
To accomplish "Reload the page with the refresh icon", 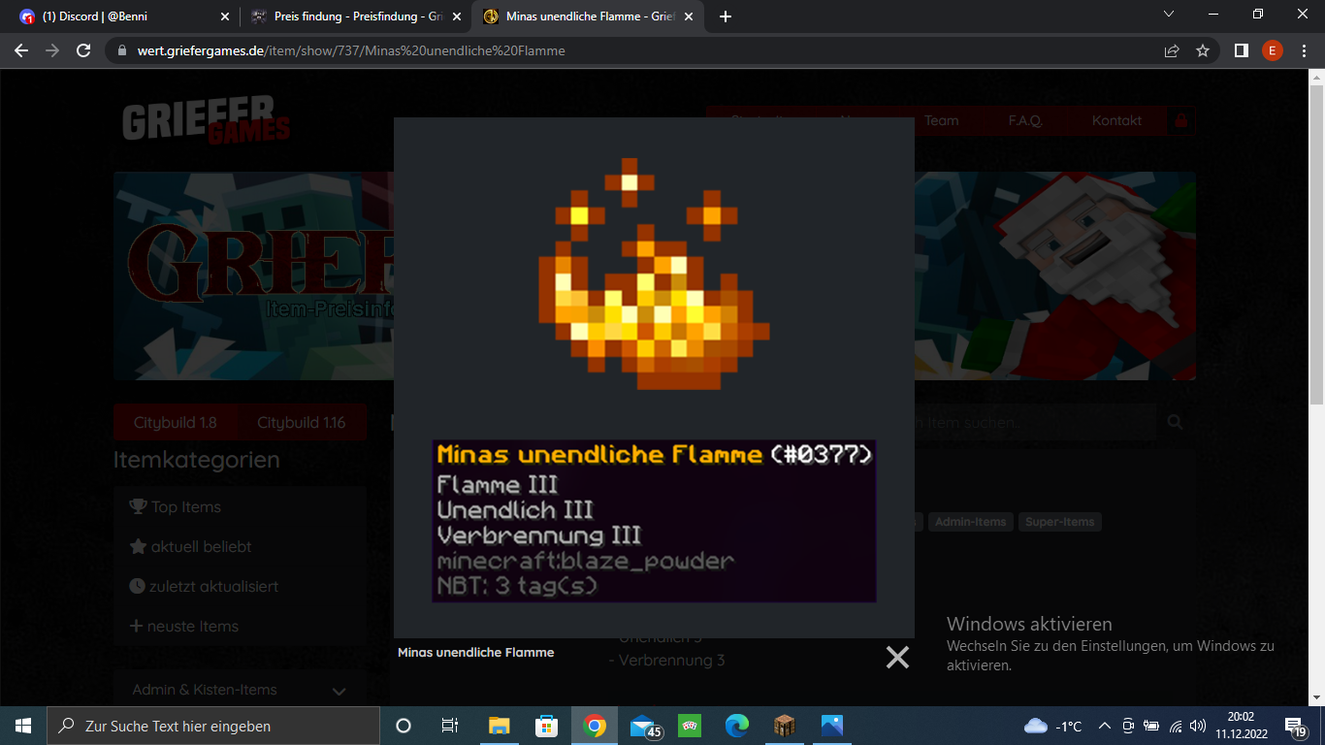I will click(83, 50).
